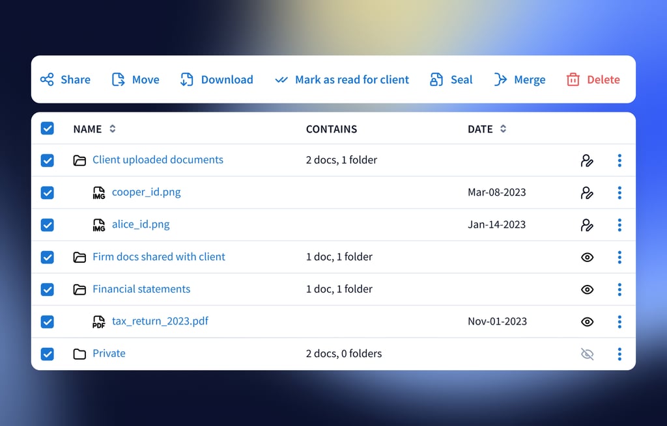The image size is (667, 426).
Task: Click Mark as read for client
Action: point(352,80)
